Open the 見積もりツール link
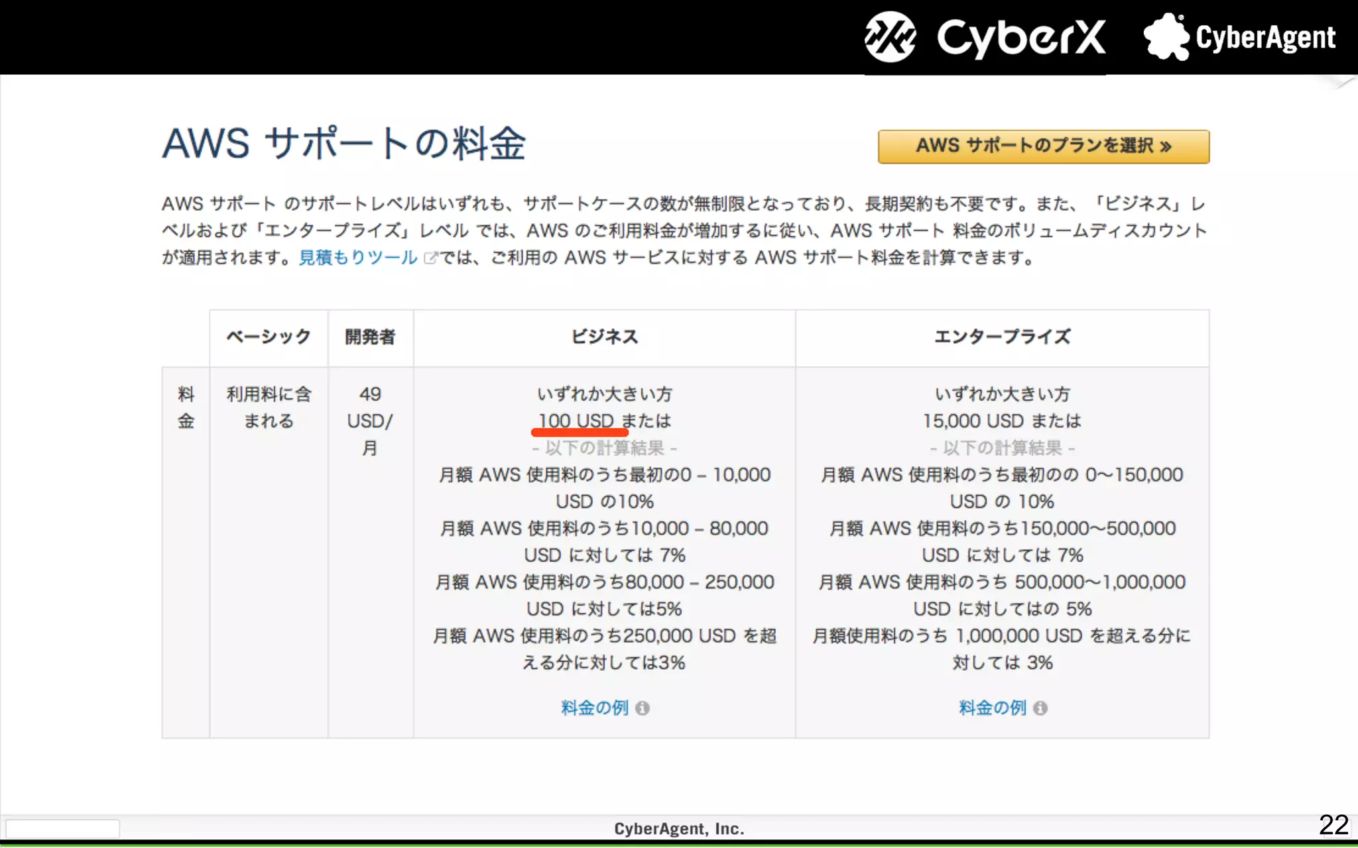This screenshot has height=848, width=1358. pos(357,257)
